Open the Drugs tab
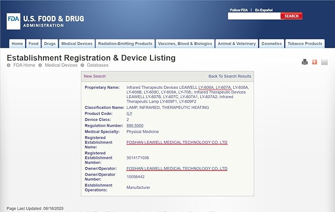The height and width of the screenshot is (212, 335). point(50,43)
